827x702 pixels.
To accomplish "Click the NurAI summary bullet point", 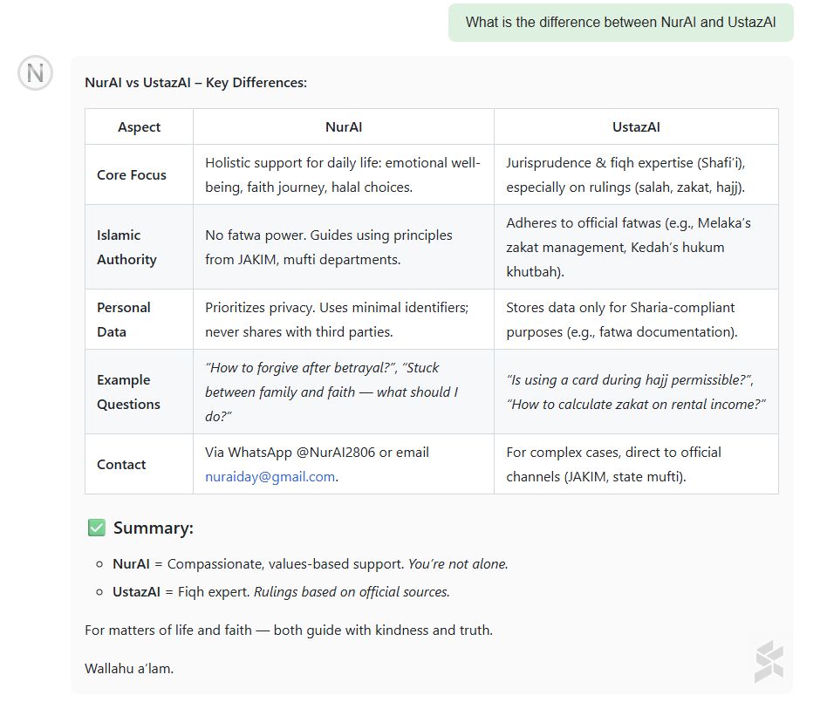I will [310, 564].
